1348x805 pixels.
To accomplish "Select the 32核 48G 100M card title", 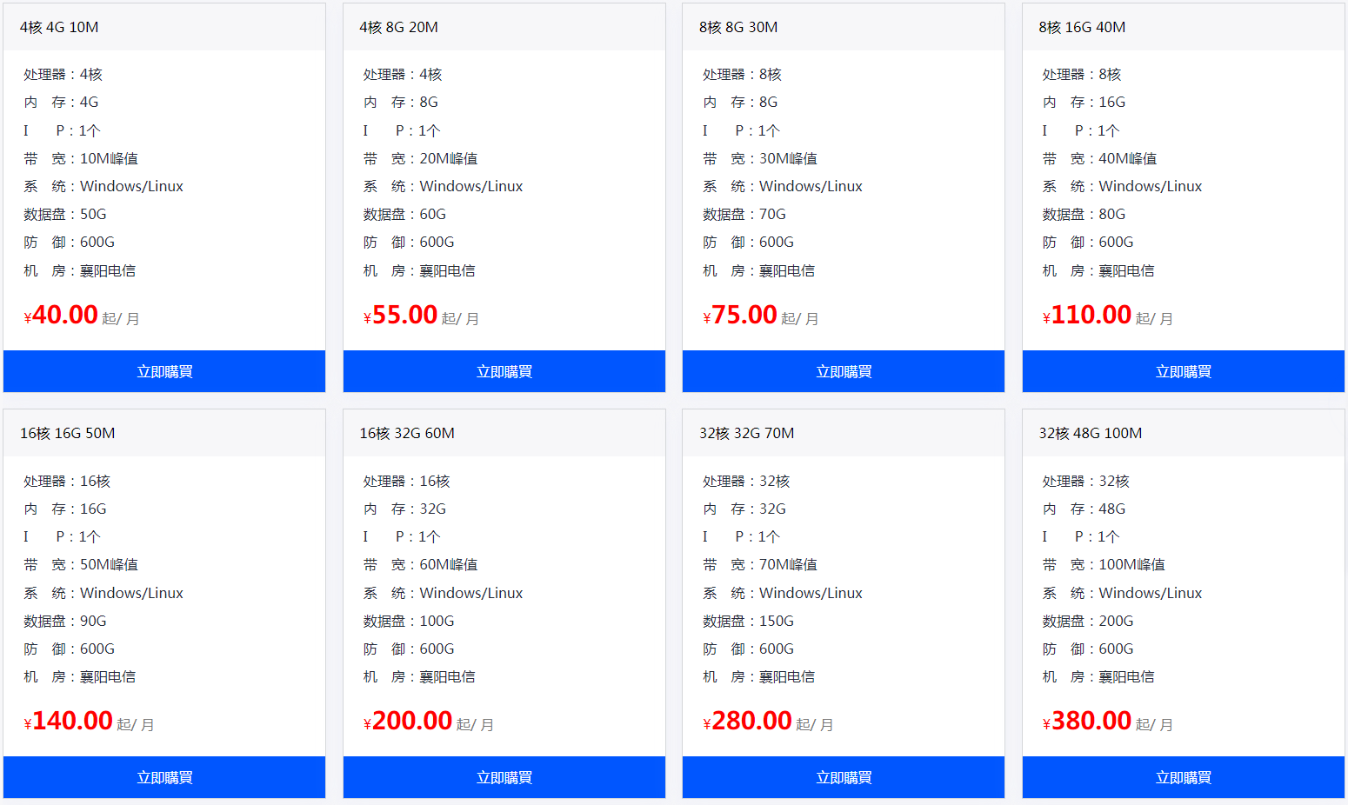I will pyautogui.click(x=1091, y=433).
